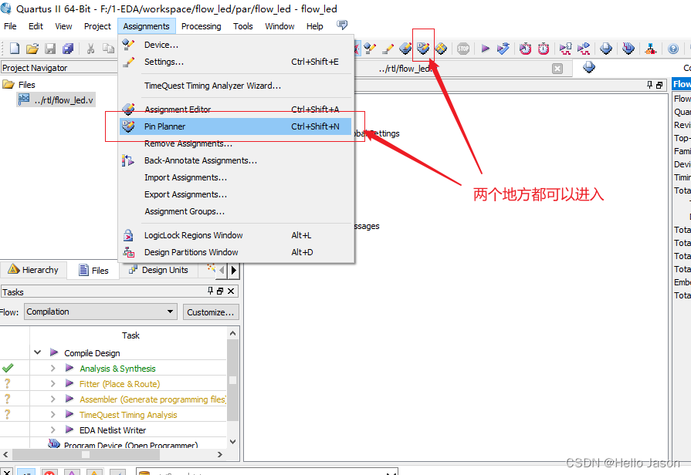This screenshot has height=475, width=691.
Task: Open LogicLock Regions Window menu entry
Action: [x=235, y=235]
